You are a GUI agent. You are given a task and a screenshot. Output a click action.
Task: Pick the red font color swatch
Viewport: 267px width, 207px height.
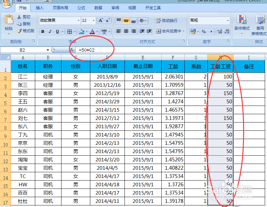[x=92, y=32]
